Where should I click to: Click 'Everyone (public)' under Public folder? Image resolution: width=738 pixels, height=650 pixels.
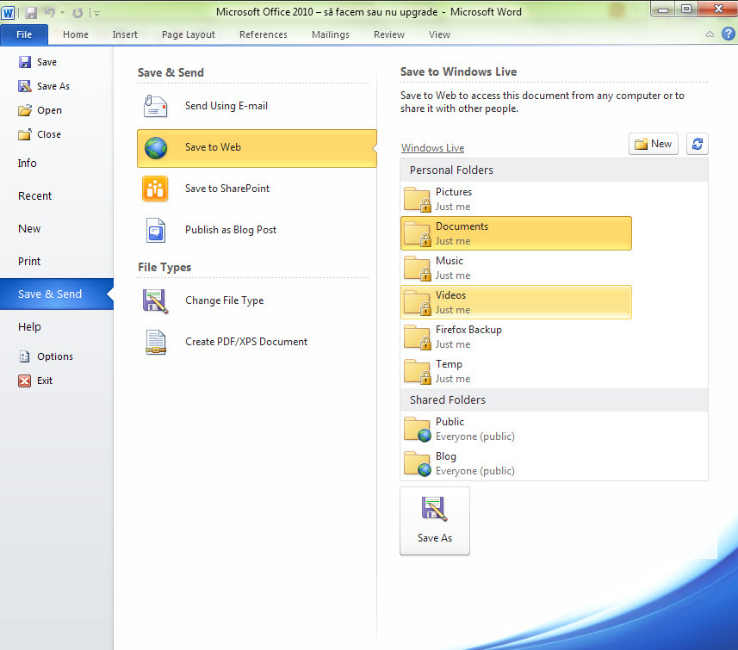(474, 436)
